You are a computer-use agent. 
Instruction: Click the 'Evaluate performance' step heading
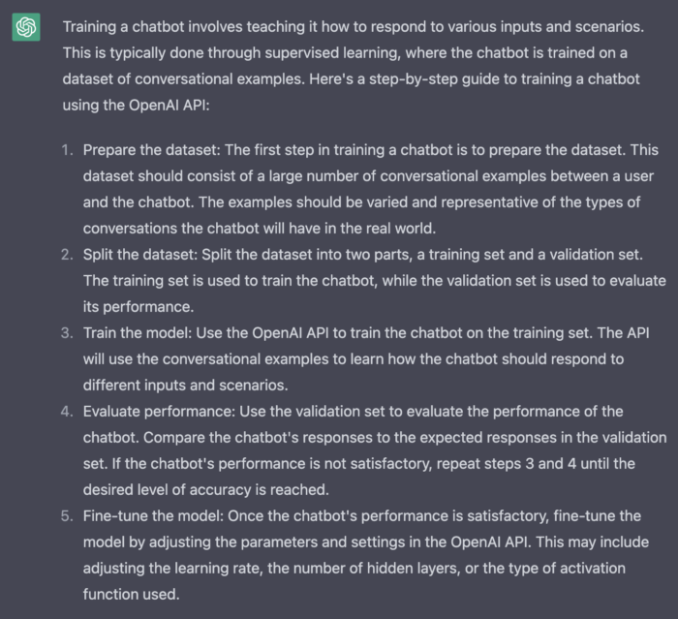(159, 412)
